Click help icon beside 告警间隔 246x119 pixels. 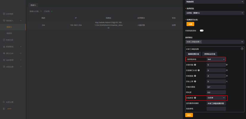pos(195,65)
